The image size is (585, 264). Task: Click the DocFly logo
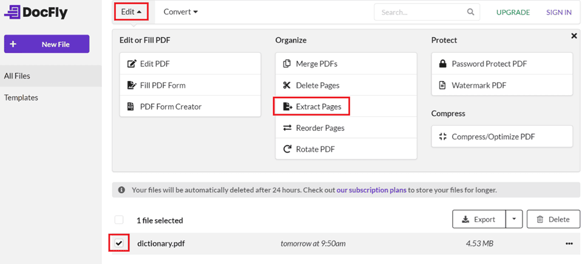pyautogui.click(x=36, y=12)
